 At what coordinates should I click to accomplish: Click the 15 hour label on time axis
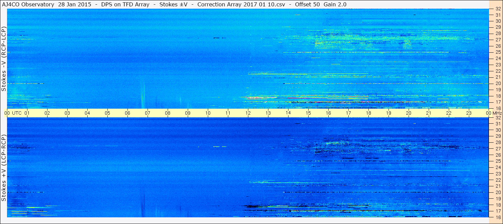308,113
